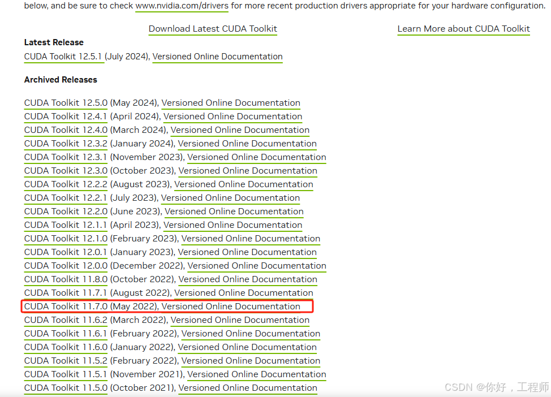Go to CUDA Toolkit 12.2.0

pyautogui.click(x=66, y=212)
